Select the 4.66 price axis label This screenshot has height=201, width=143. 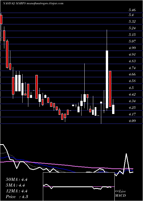tap(132, 74)
